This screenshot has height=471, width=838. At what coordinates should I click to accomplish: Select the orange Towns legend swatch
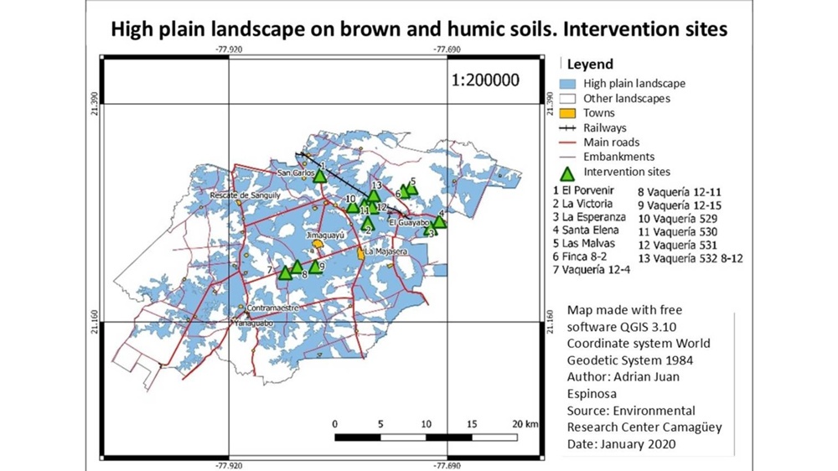tap(567, 113)
